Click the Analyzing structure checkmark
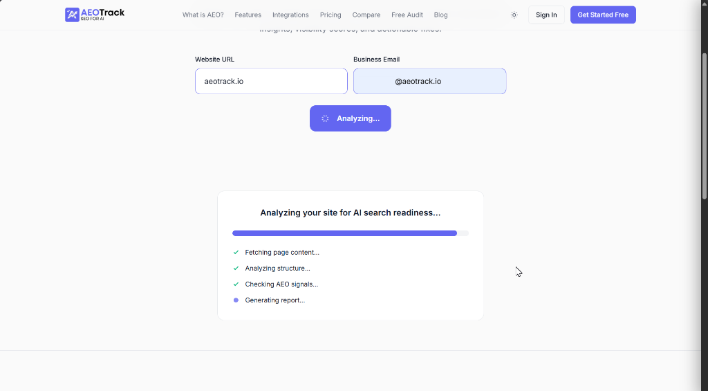Image resolution: width=708 pixels, height=391 pixels. pyautogui.click(x=236, y=268)
